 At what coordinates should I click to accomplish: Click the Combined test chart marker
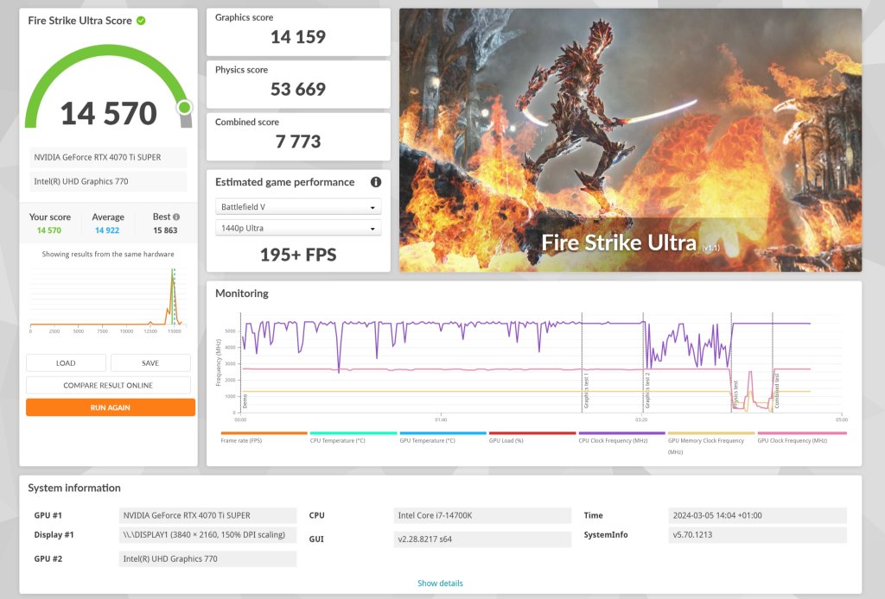tap(777, 392)
